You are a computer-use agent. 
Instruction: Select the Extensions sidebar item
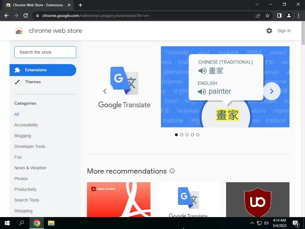click(43, 70)
